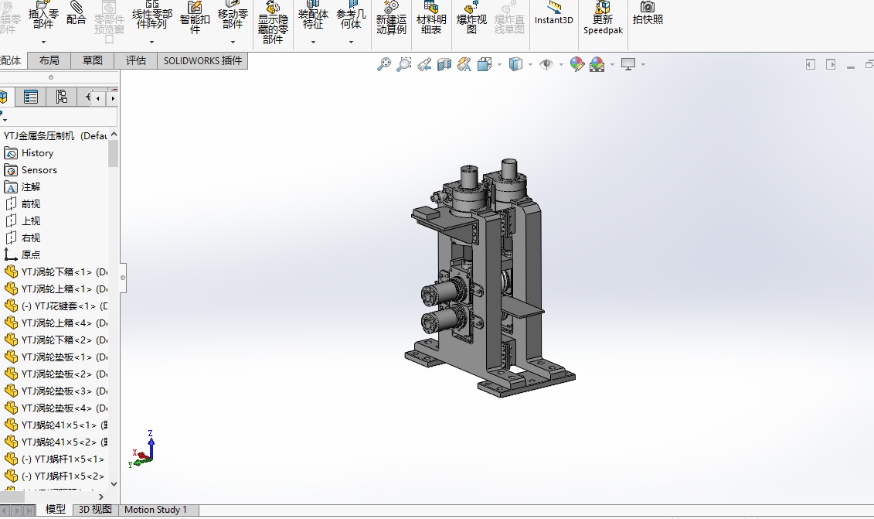This screenshot has width=874, height=519.
Task: Click the Previous View icon
Action: pos(424,65)
